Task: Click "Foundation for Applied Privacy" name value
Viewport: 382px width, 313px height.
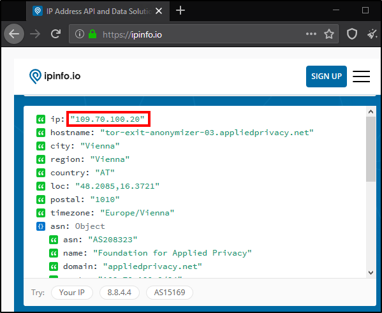Action: click(172, 253)
